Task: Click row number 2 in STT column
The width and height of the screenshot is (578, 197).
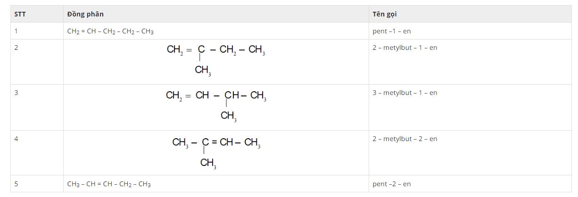Action: point(16,47)
